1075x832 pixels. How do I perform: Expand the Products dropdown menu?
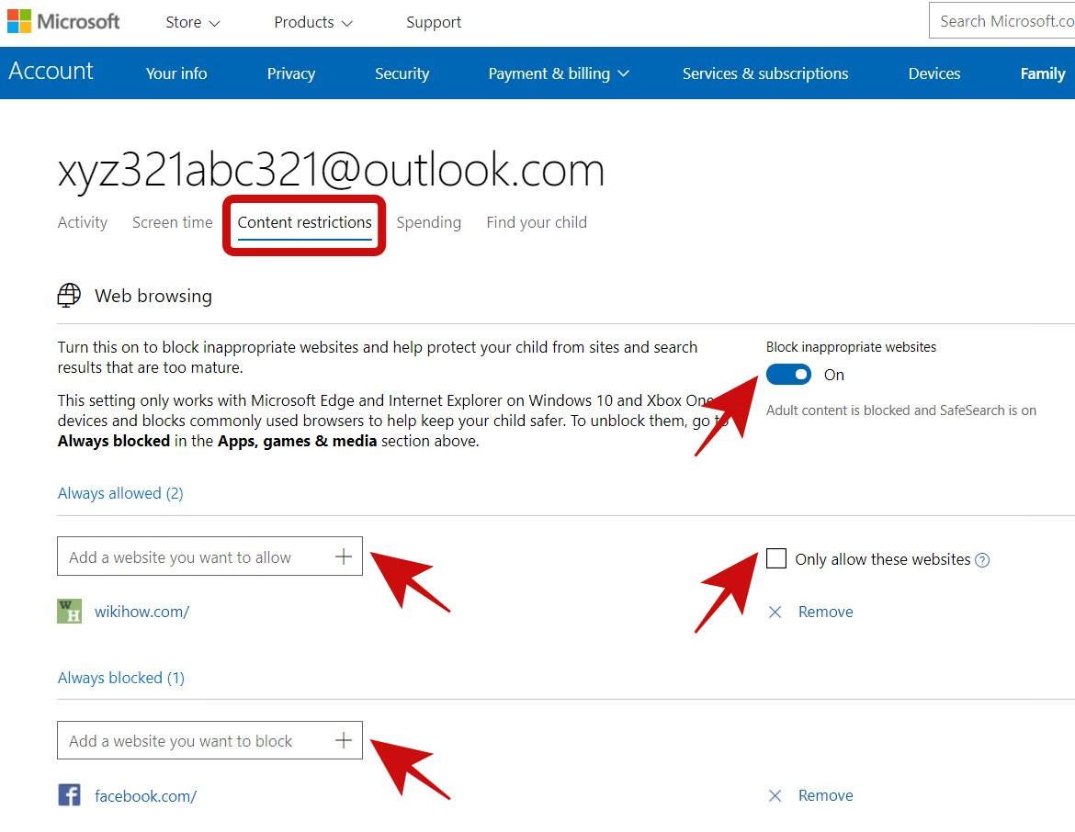point(313,22)
